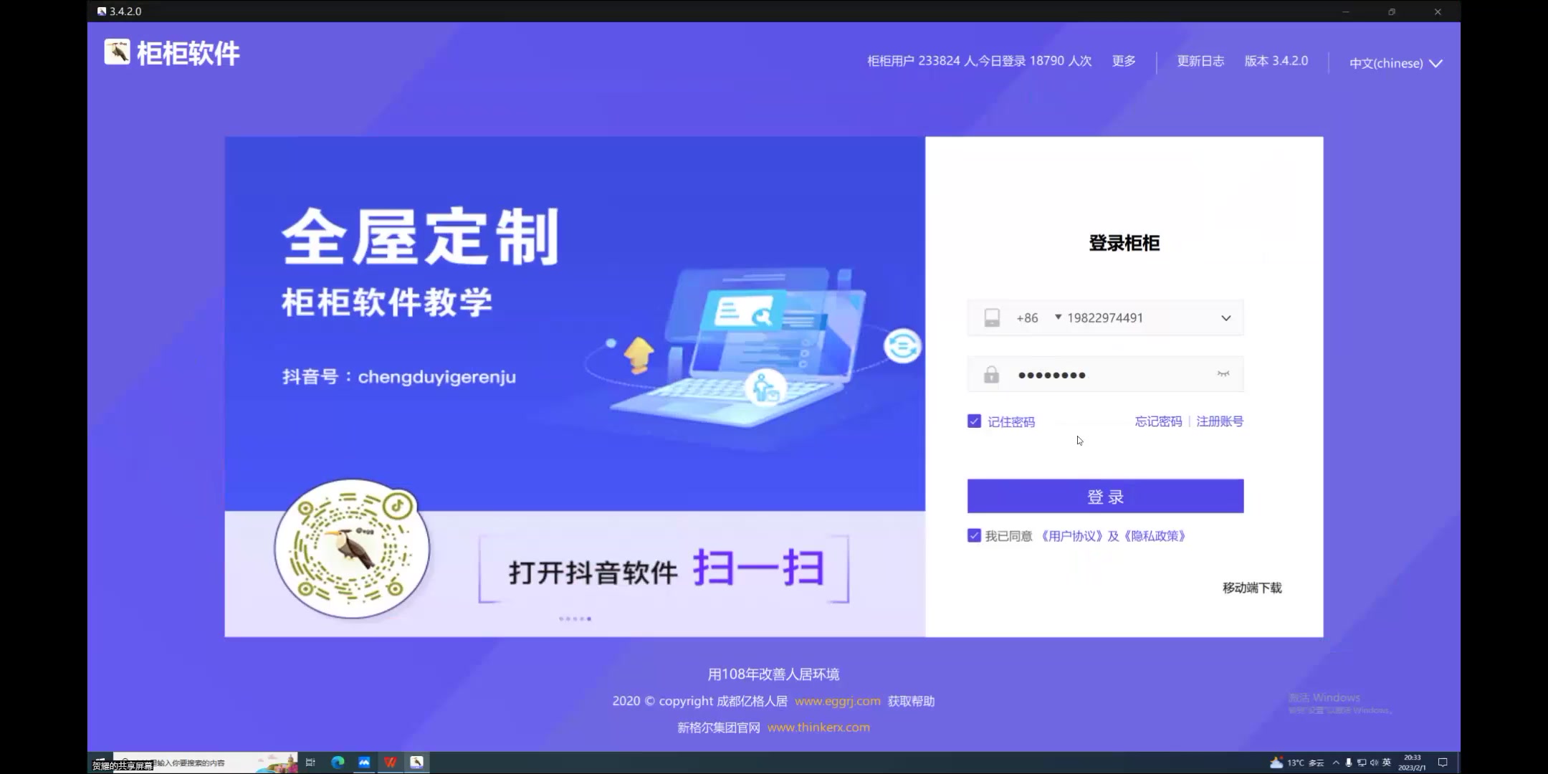The image size is (1548, 774).
Task: Open the 注册账号 link
Action: click(x=1220, y=421)
